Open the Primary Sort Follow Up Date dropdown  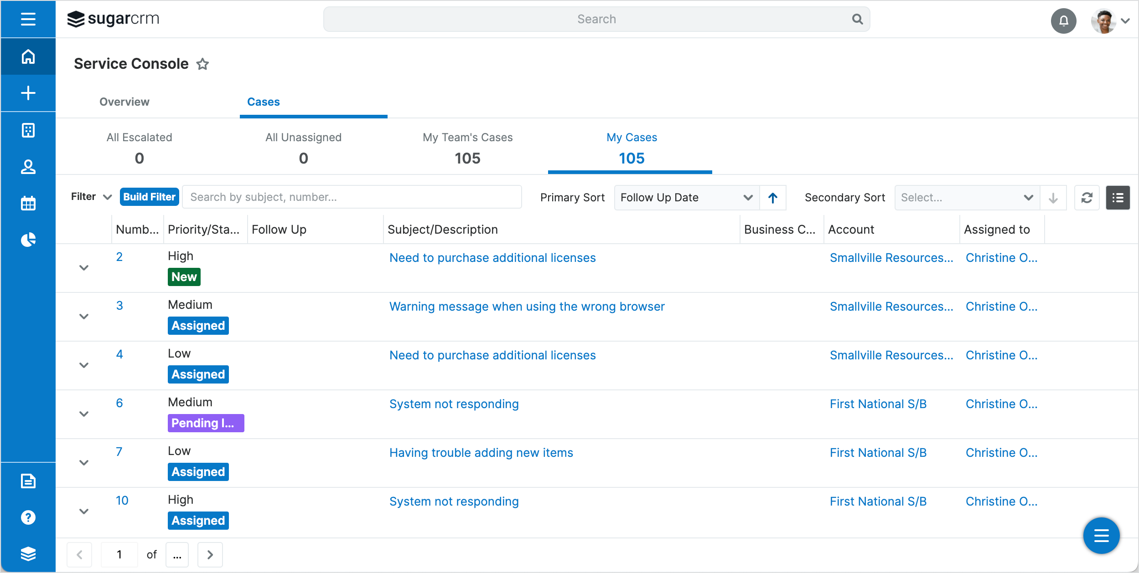pos(686,198)
